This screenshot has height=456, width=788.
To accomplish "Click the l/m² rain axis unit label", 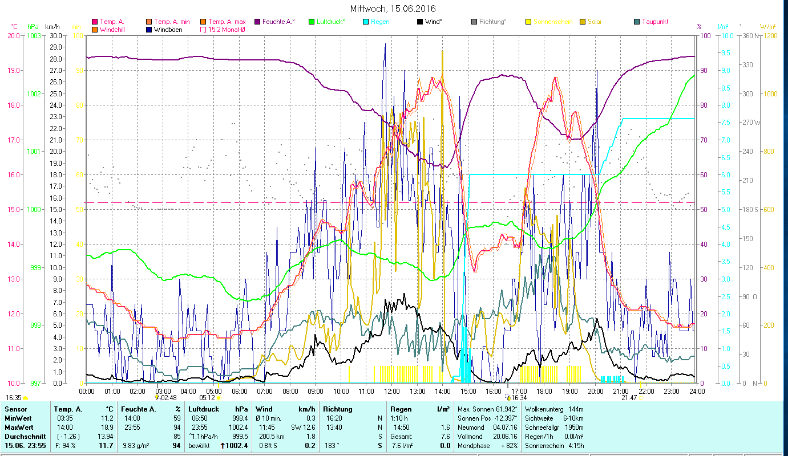I will pos(723,27).
